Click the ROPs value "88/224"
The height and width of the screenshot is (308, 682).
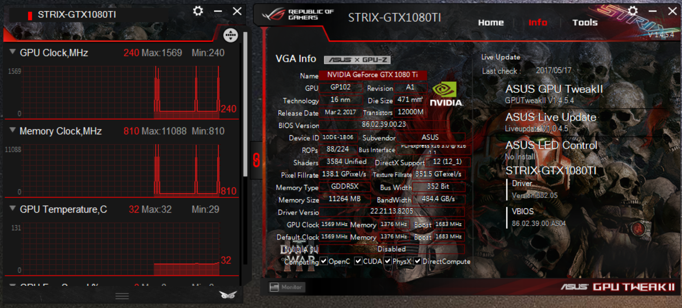[x=338, y=149]
